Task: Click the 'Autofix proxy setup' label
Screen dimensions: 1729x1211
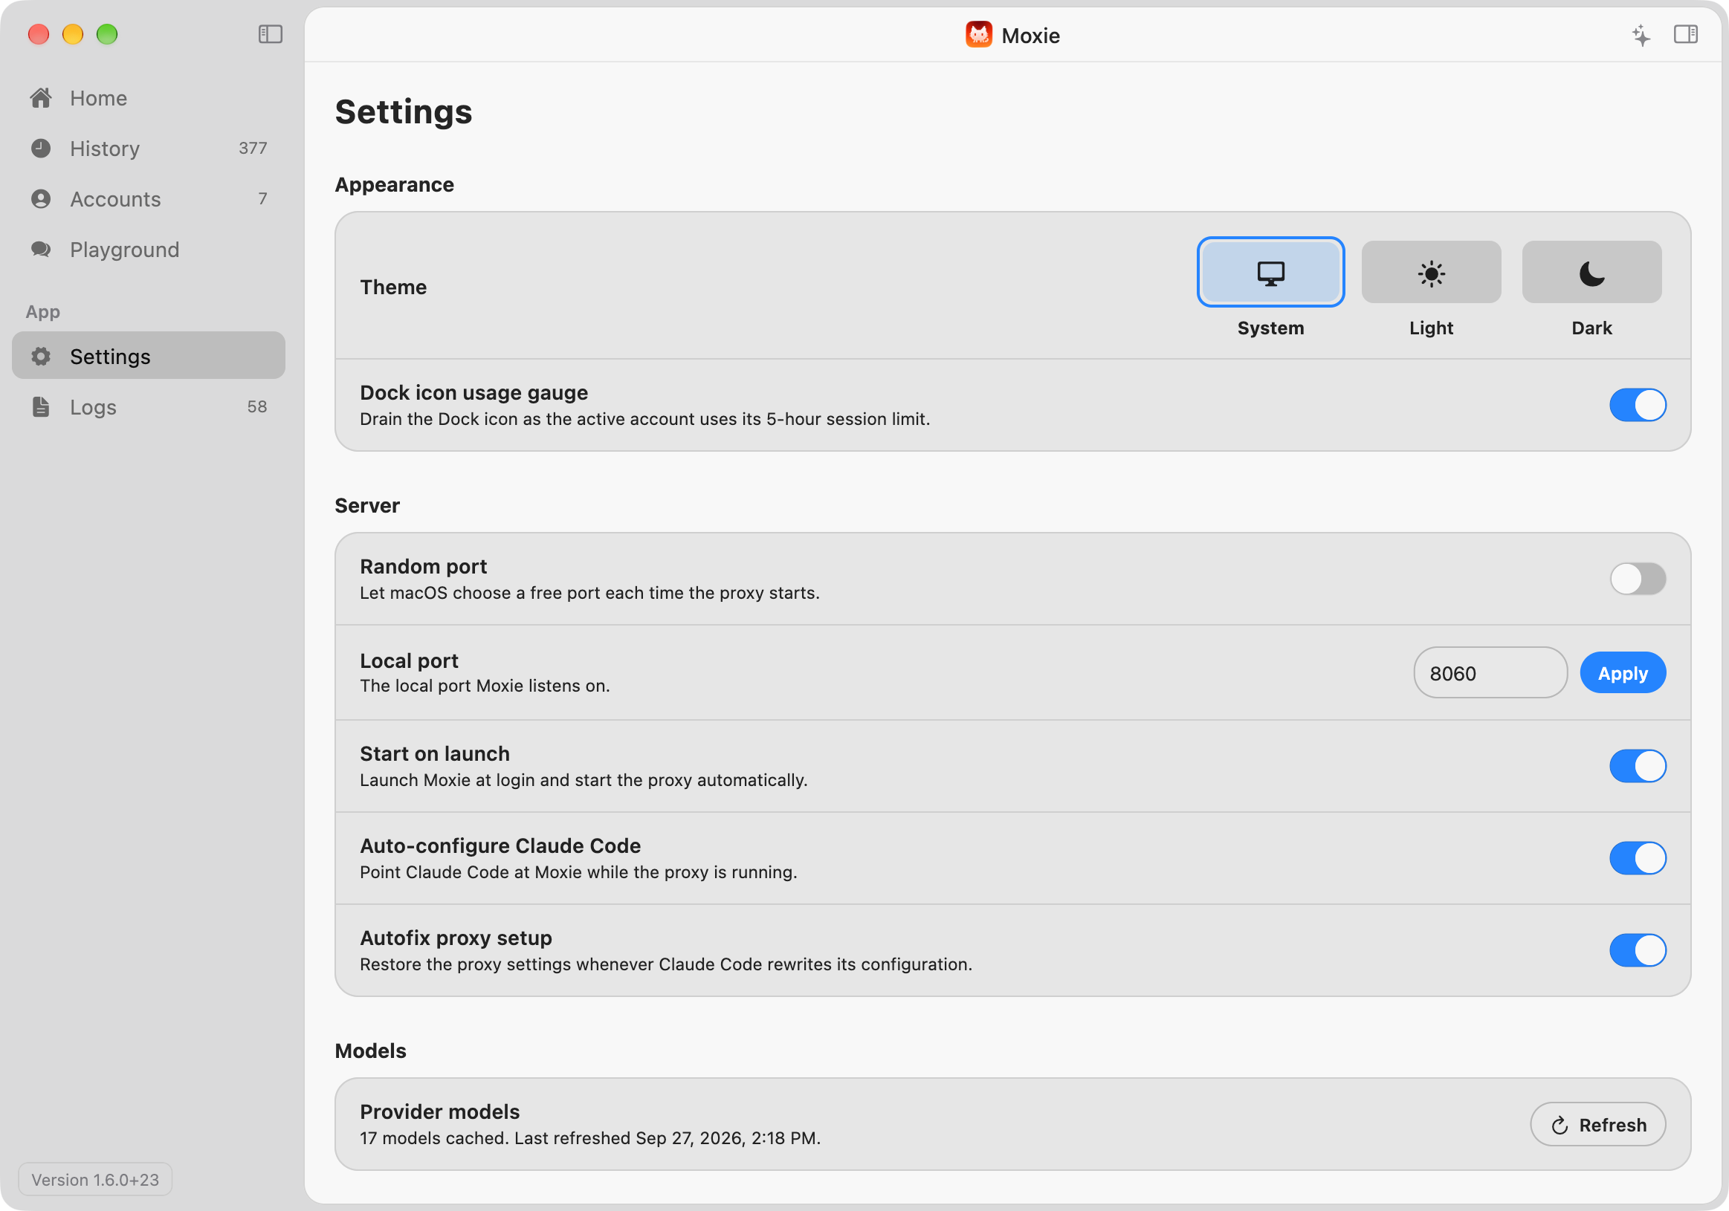Action: pos(456,938)
